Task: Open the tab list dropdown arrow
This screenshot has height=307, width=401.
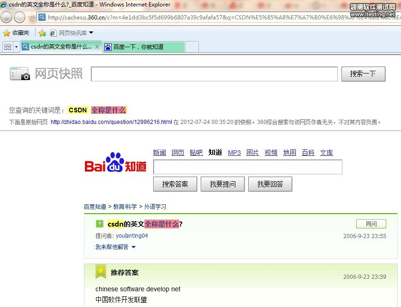Action: [17, 47]
